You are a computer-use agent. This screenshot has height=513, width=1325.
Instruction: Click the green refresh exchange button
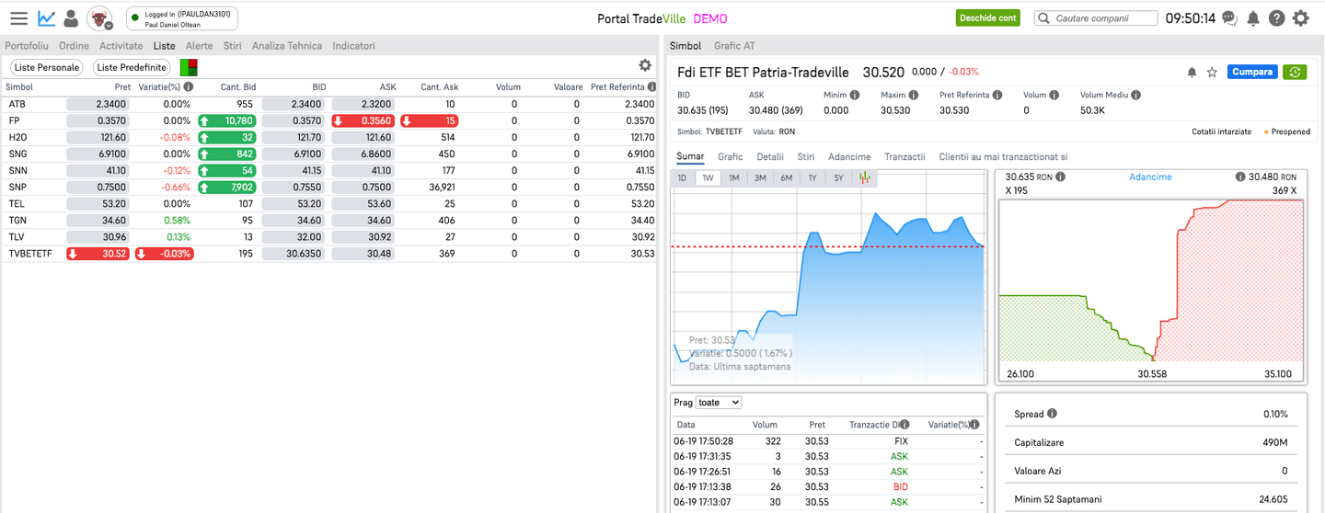(1295, 72)
